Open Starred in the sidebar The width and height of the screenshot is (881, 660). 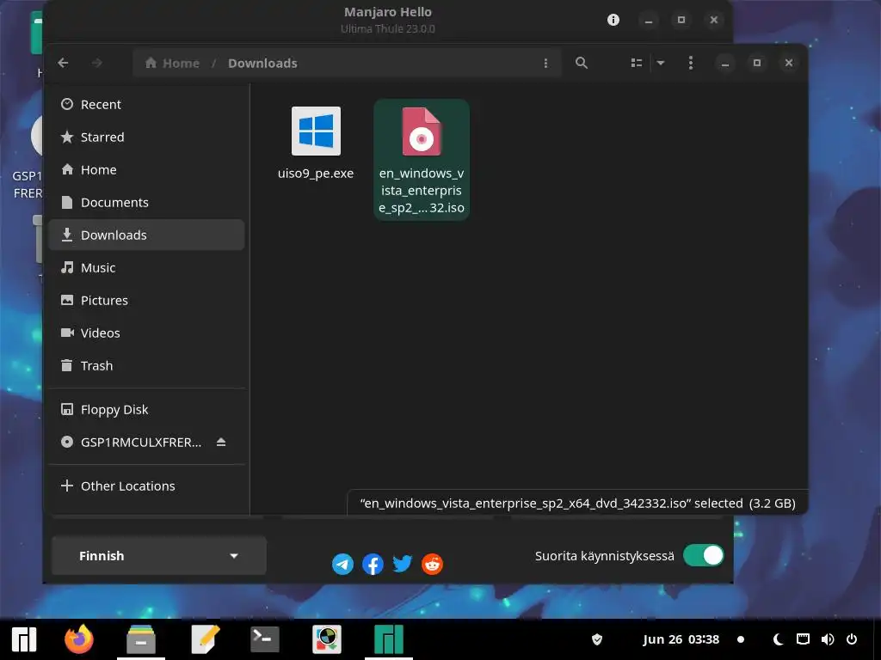tap(146, 137)
